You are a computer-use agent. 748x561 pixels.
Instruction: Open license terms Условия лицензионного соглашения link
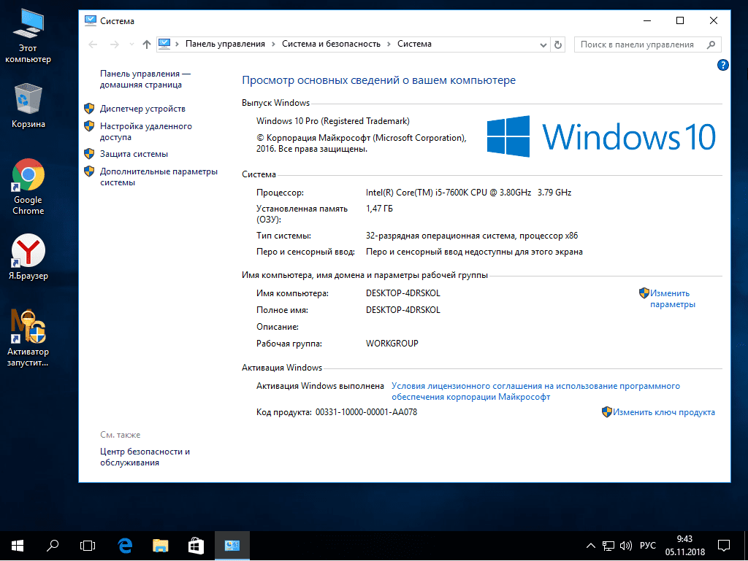tap(535, 392)
